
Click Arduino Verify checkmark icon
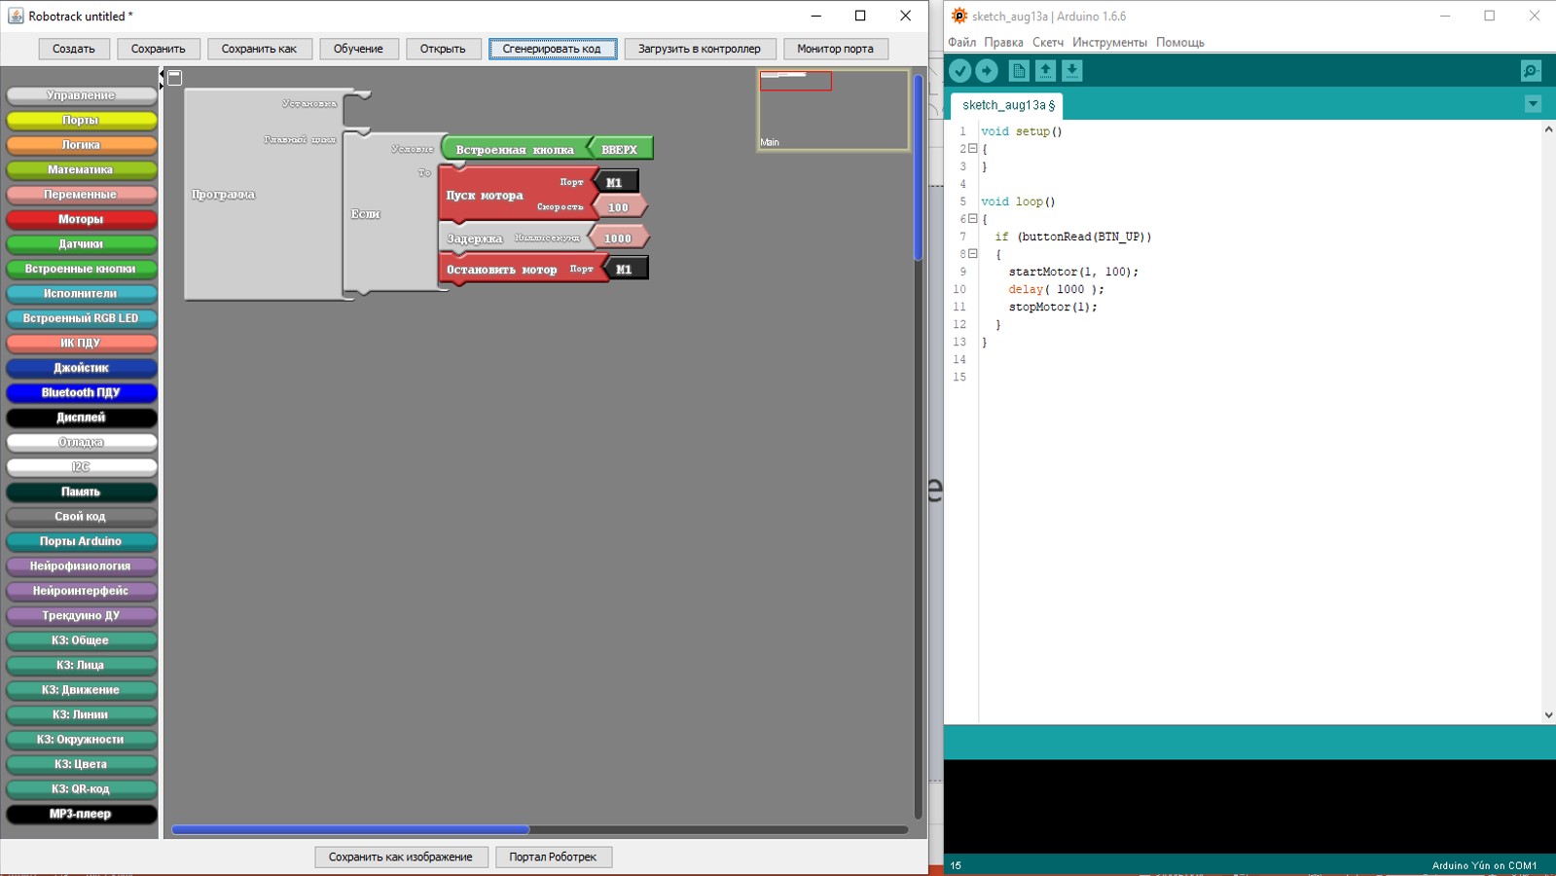point(959,71)
